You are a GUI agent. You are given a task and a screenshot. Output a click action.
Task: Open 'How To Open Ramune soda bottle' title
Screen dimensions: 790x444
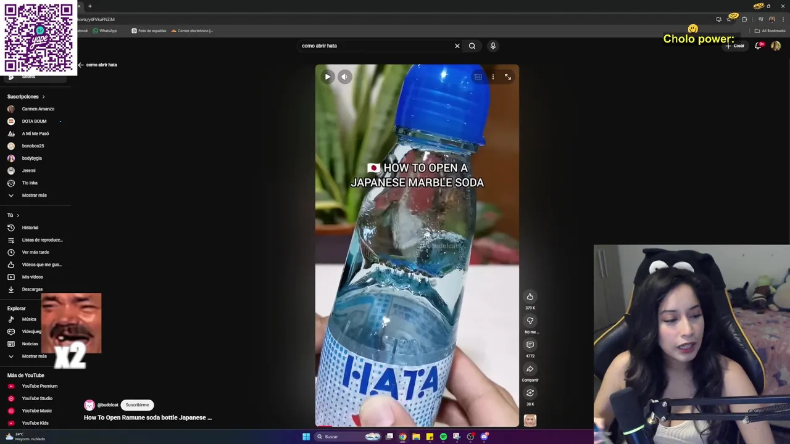pyautogui.click(x=148, y=417)
